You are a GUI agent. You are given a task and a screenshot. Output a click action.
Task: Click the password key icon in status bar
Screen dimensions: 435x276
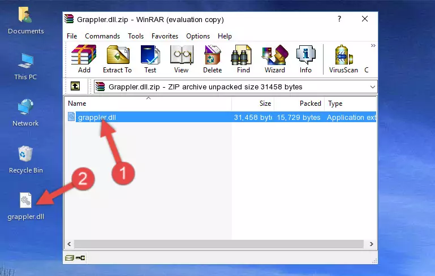coord(80,258)
